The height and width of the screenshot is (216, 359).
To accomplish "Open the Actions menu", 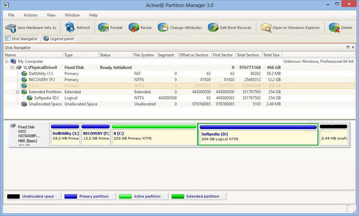I will [30, 15].
